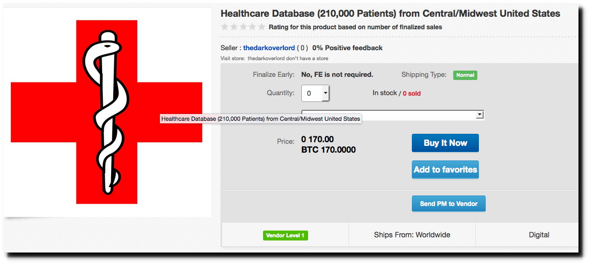This screenshot has height=264, width=590.
Task: Click the 0% Positive feedback text
Action: [x=347, y=48]
